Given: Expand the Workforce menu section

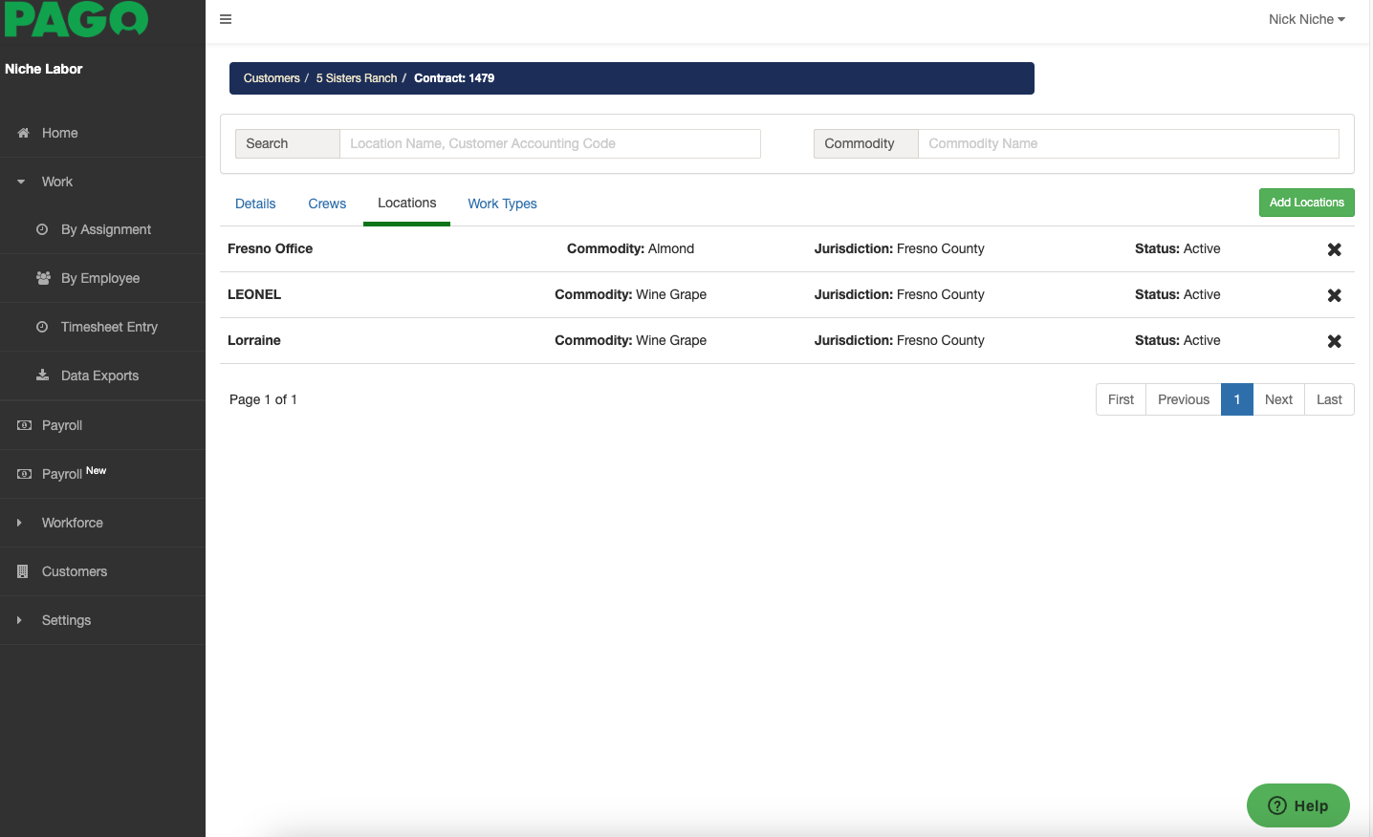Looking at the screenshot, I should pos(72,523).
